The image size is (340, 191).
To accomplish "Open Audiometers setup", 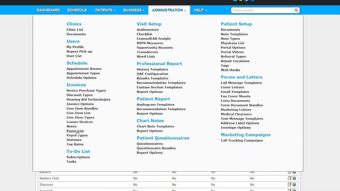I will (x=148, y=30).
